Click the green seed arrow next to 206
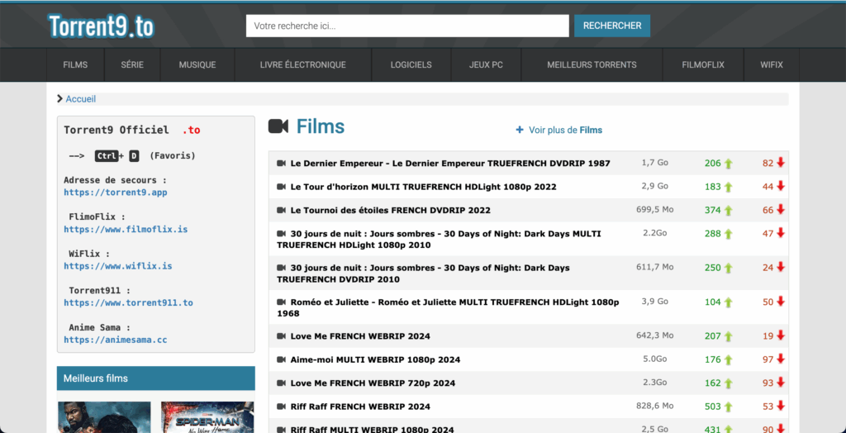Viewport: 846px width, 433px height. point(729,164)
